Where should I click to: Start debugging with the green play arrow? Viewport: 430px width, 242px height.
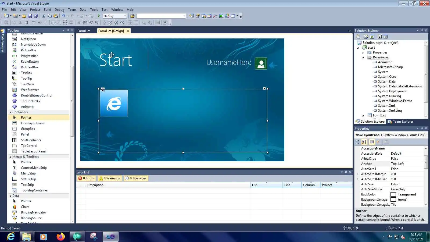pos(99,16)
